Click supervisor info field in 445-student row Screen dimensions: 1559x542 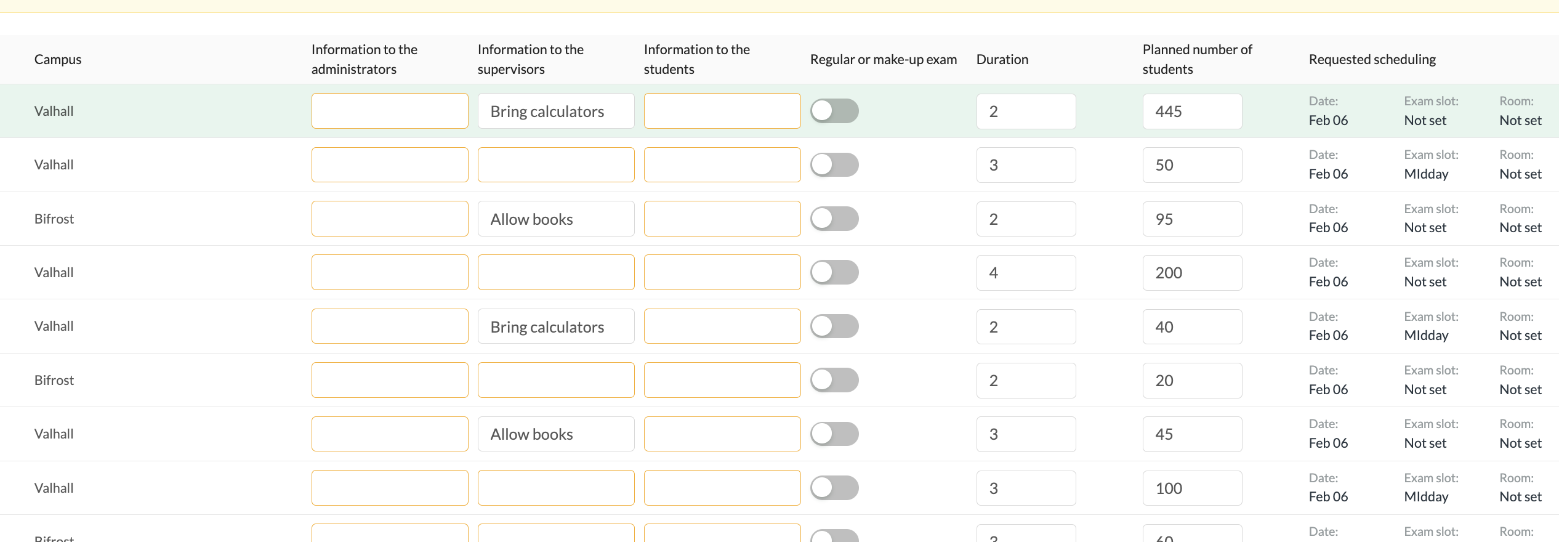[556, 111]
